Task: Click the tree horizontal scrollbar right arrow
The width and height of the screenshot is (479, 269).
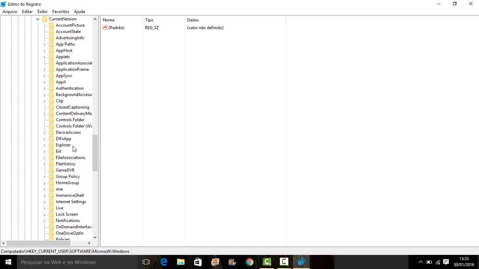Action: click(x=89, y=243)
